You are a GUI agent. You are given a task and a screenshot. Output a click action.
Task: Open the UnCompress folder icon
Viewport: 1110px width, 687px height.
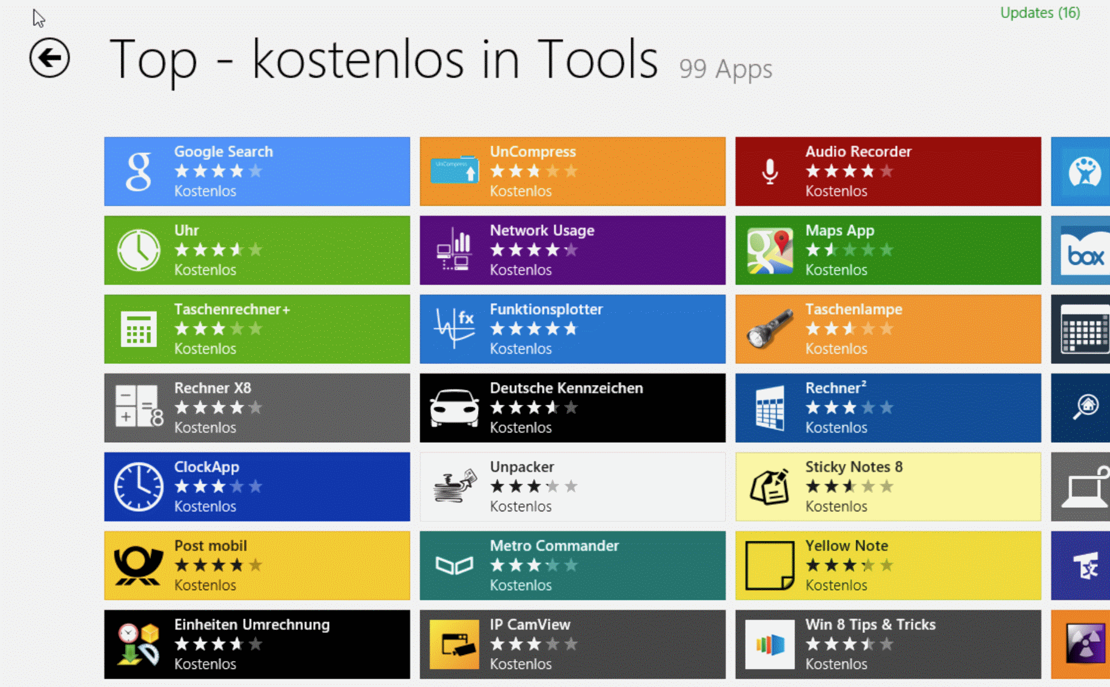click(454, 171)
